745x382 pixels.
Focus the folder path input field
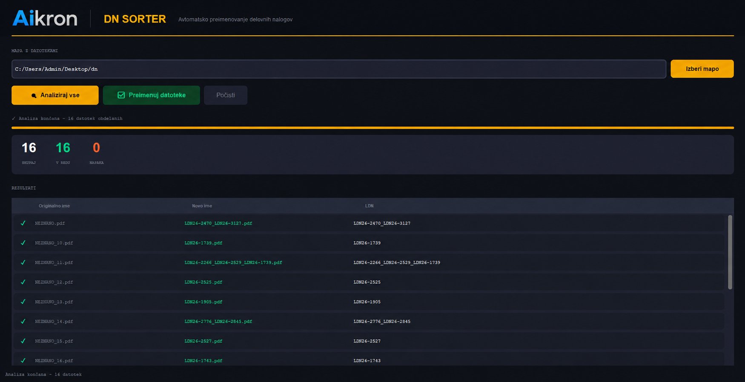point(339,69)
